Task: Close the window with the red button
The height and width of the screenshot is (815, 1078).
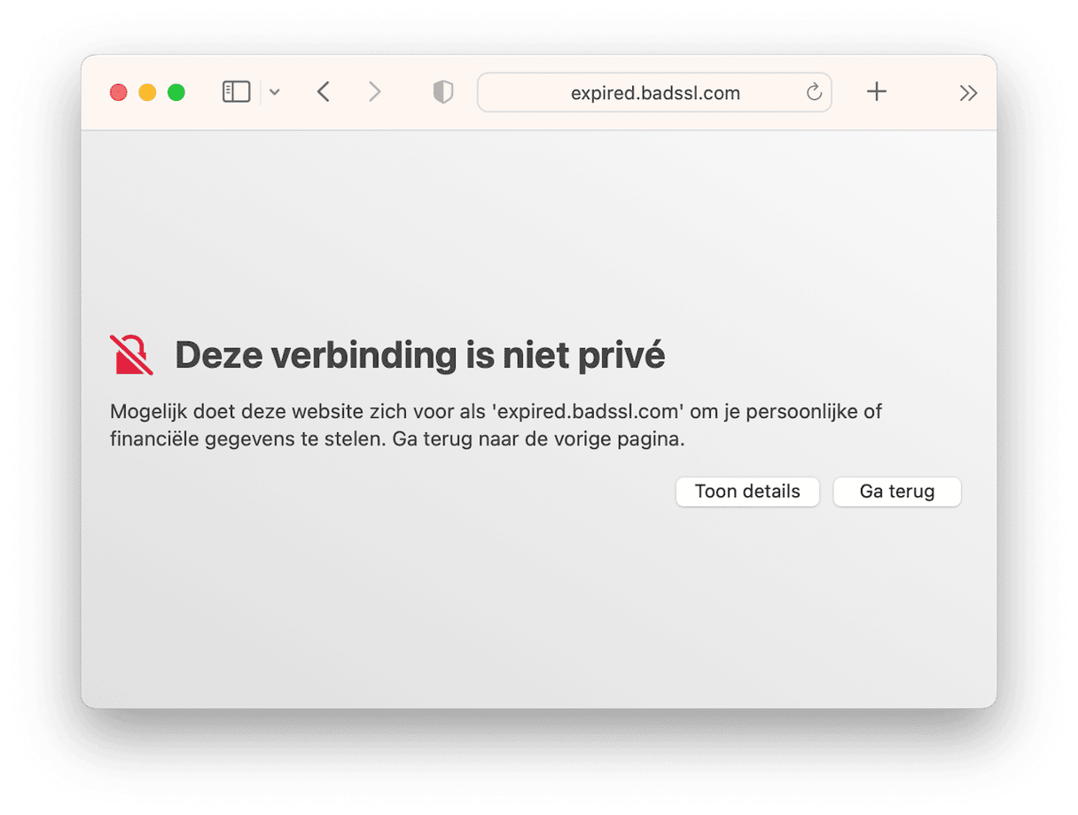Action: click(x=118, y=92)
